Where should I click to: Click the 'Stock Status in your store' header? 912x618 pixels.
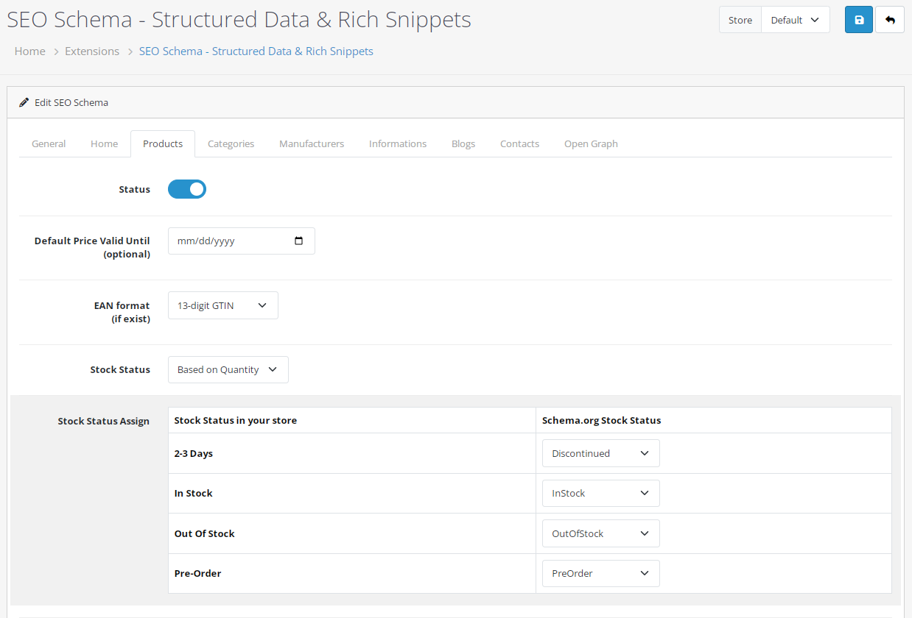pyautogui.click(x=236, y=420)
